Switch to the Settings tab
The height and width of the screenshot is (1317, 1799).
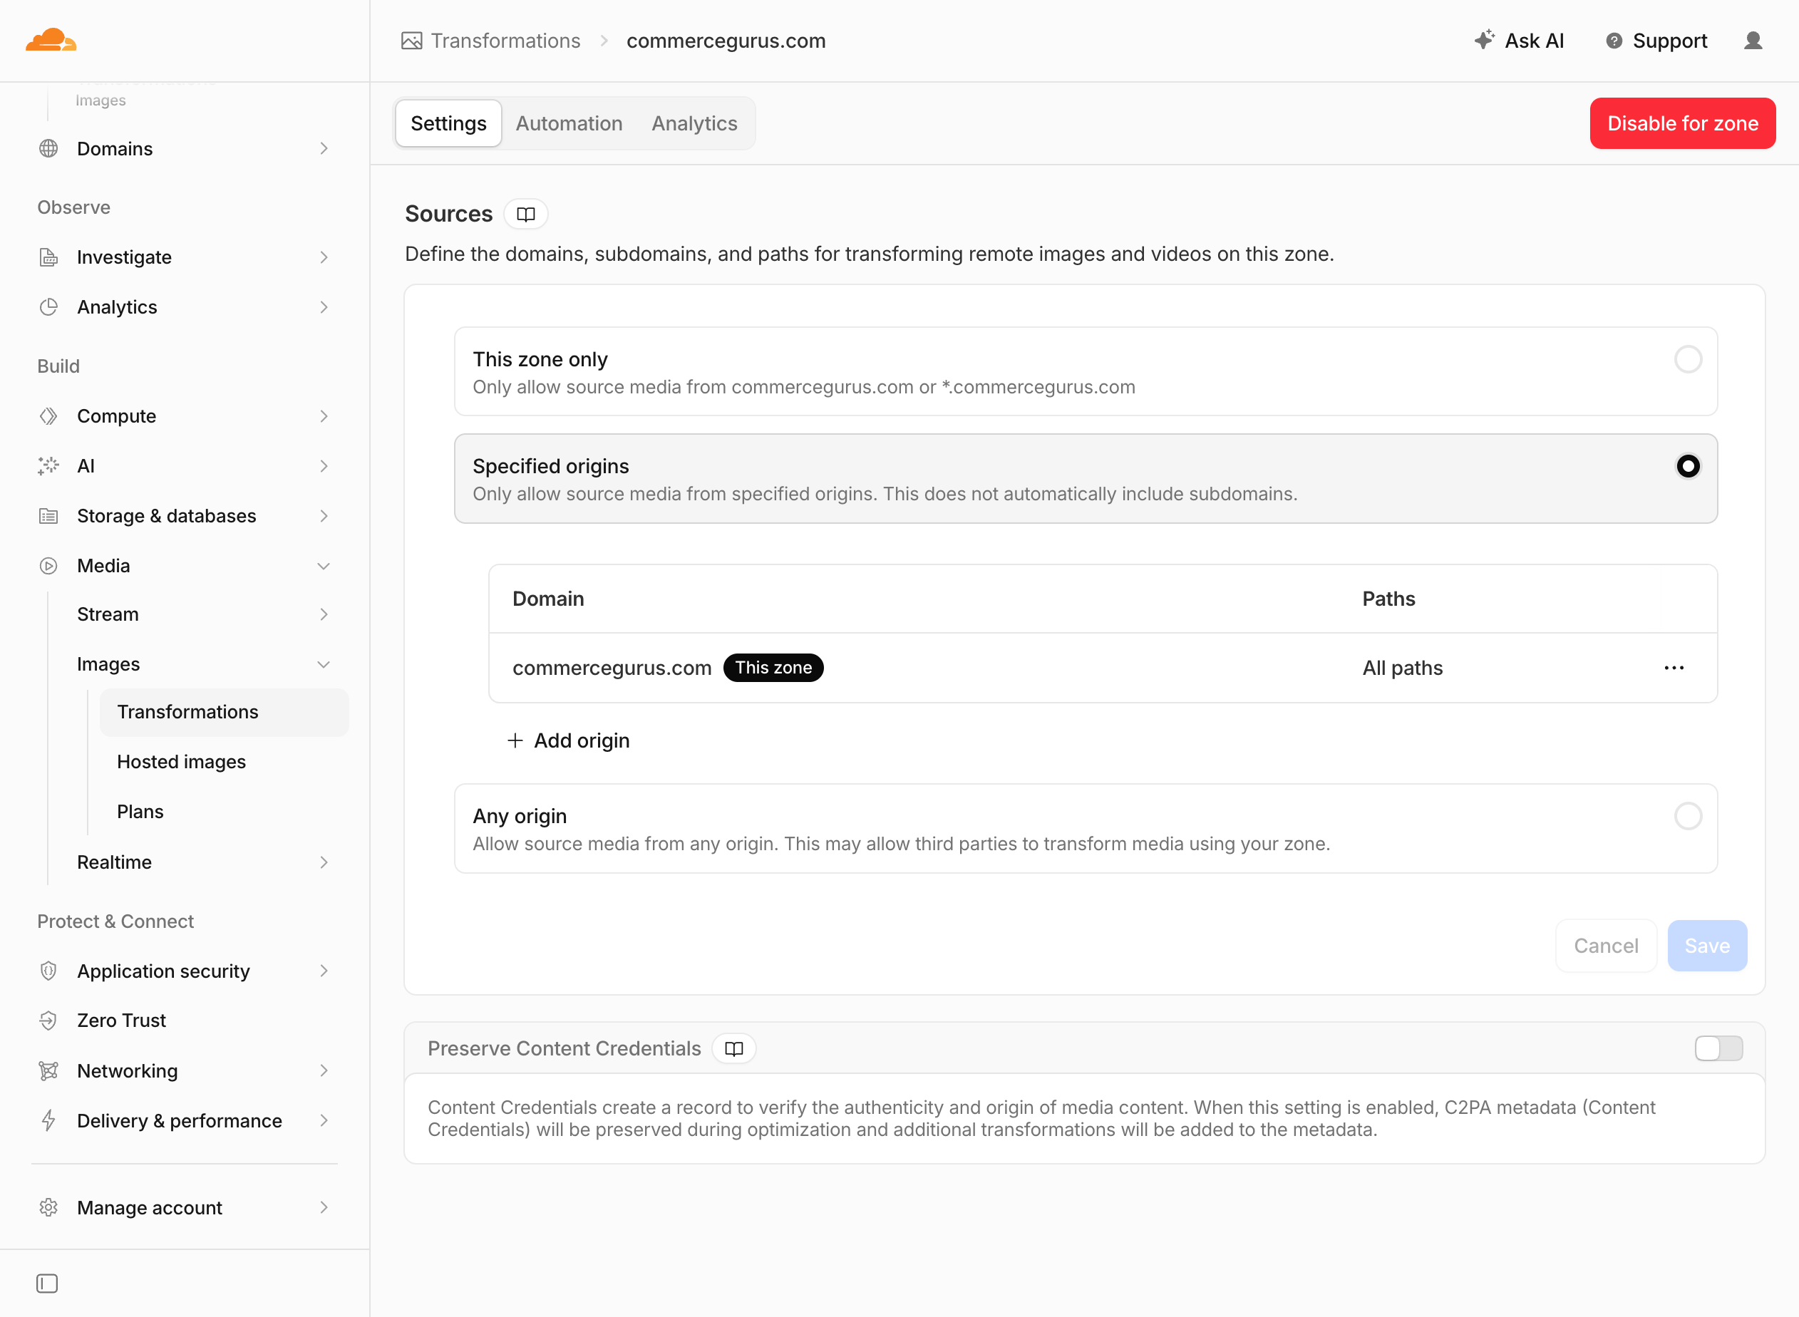point(448,123)
